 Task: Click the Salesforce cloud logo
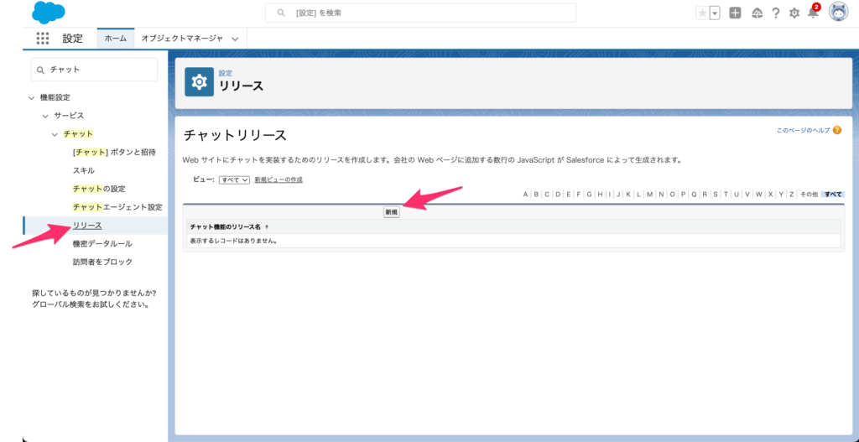[x=48, y=13]
